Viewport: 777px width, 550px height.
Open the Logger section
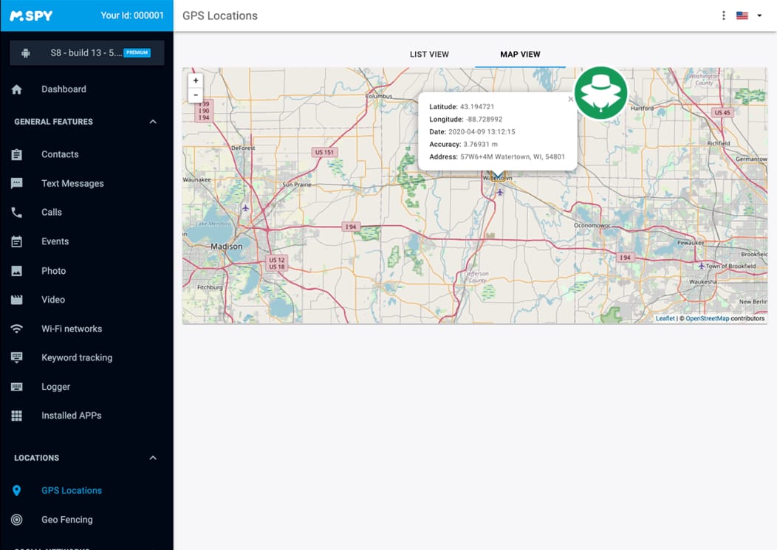(x=55, y=387)
